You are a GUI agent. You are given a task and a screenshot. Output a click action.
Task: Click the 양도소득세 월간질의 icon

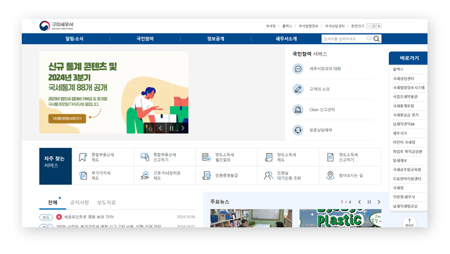(206, 157)
